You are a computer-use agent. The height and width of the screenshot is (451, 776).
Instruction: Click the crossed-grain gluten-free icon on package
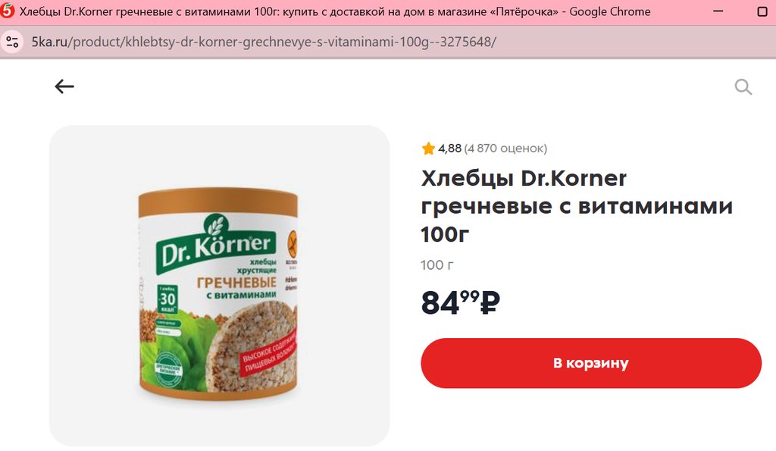click(293, 244)
